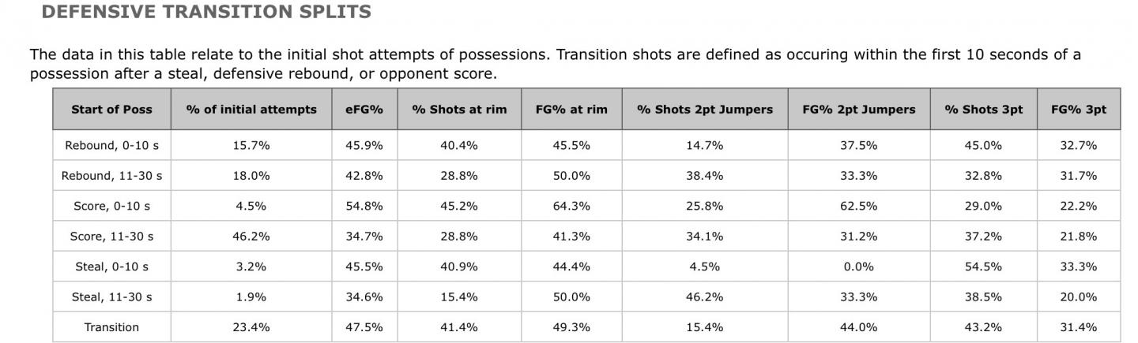Select the 64.3% FG% at rim cell
Screen dimensions: 1138x343
pos(571,207)
